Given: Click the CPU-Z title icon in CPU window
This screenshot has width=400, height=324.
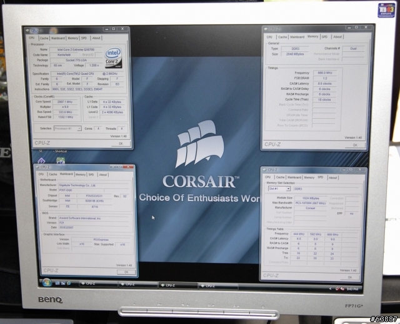Looking at the screenshot, I should click(x=27, y=31).
